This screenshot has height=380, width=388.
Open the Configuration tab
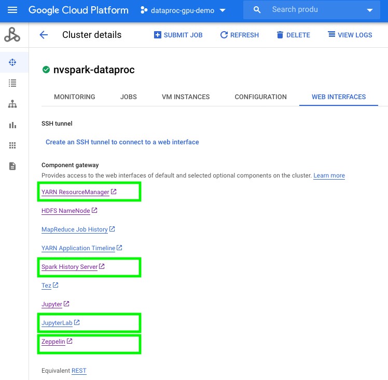click(x=260, y=97)
